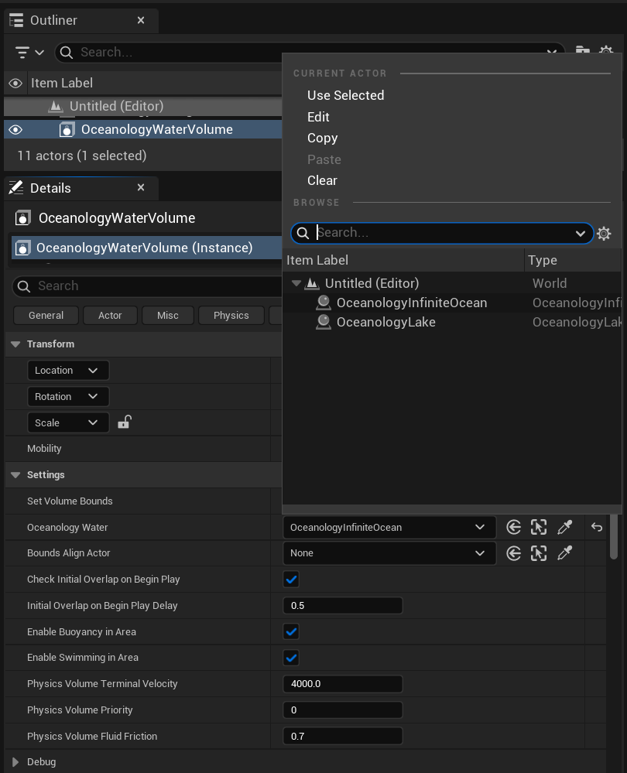Open the Location type dropdown
627x773 pixels.
pyautogui.click(x=67, y=370)
